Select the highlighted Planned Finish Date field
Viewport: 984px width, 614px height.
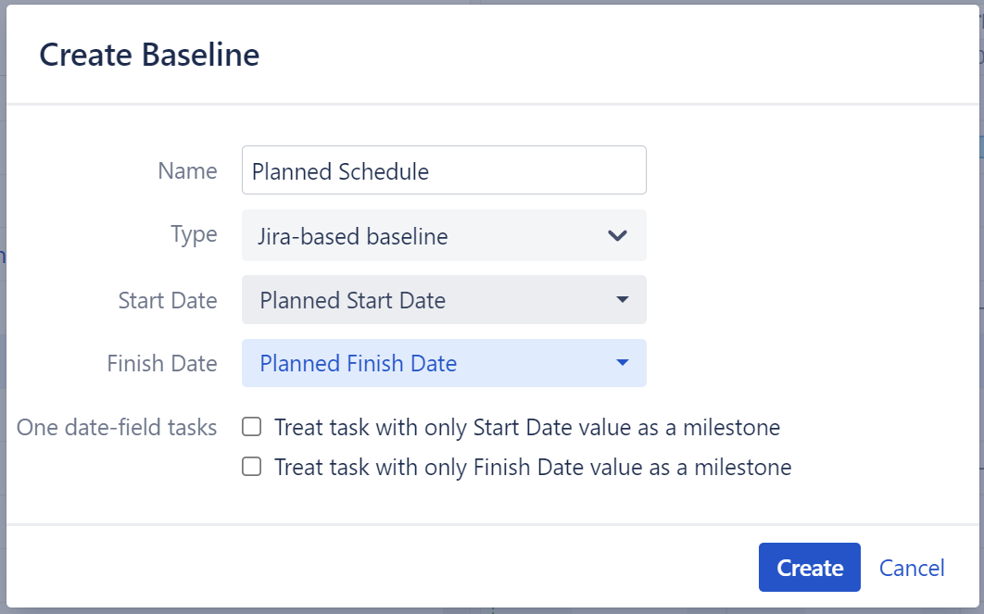[x=444, y=364]
